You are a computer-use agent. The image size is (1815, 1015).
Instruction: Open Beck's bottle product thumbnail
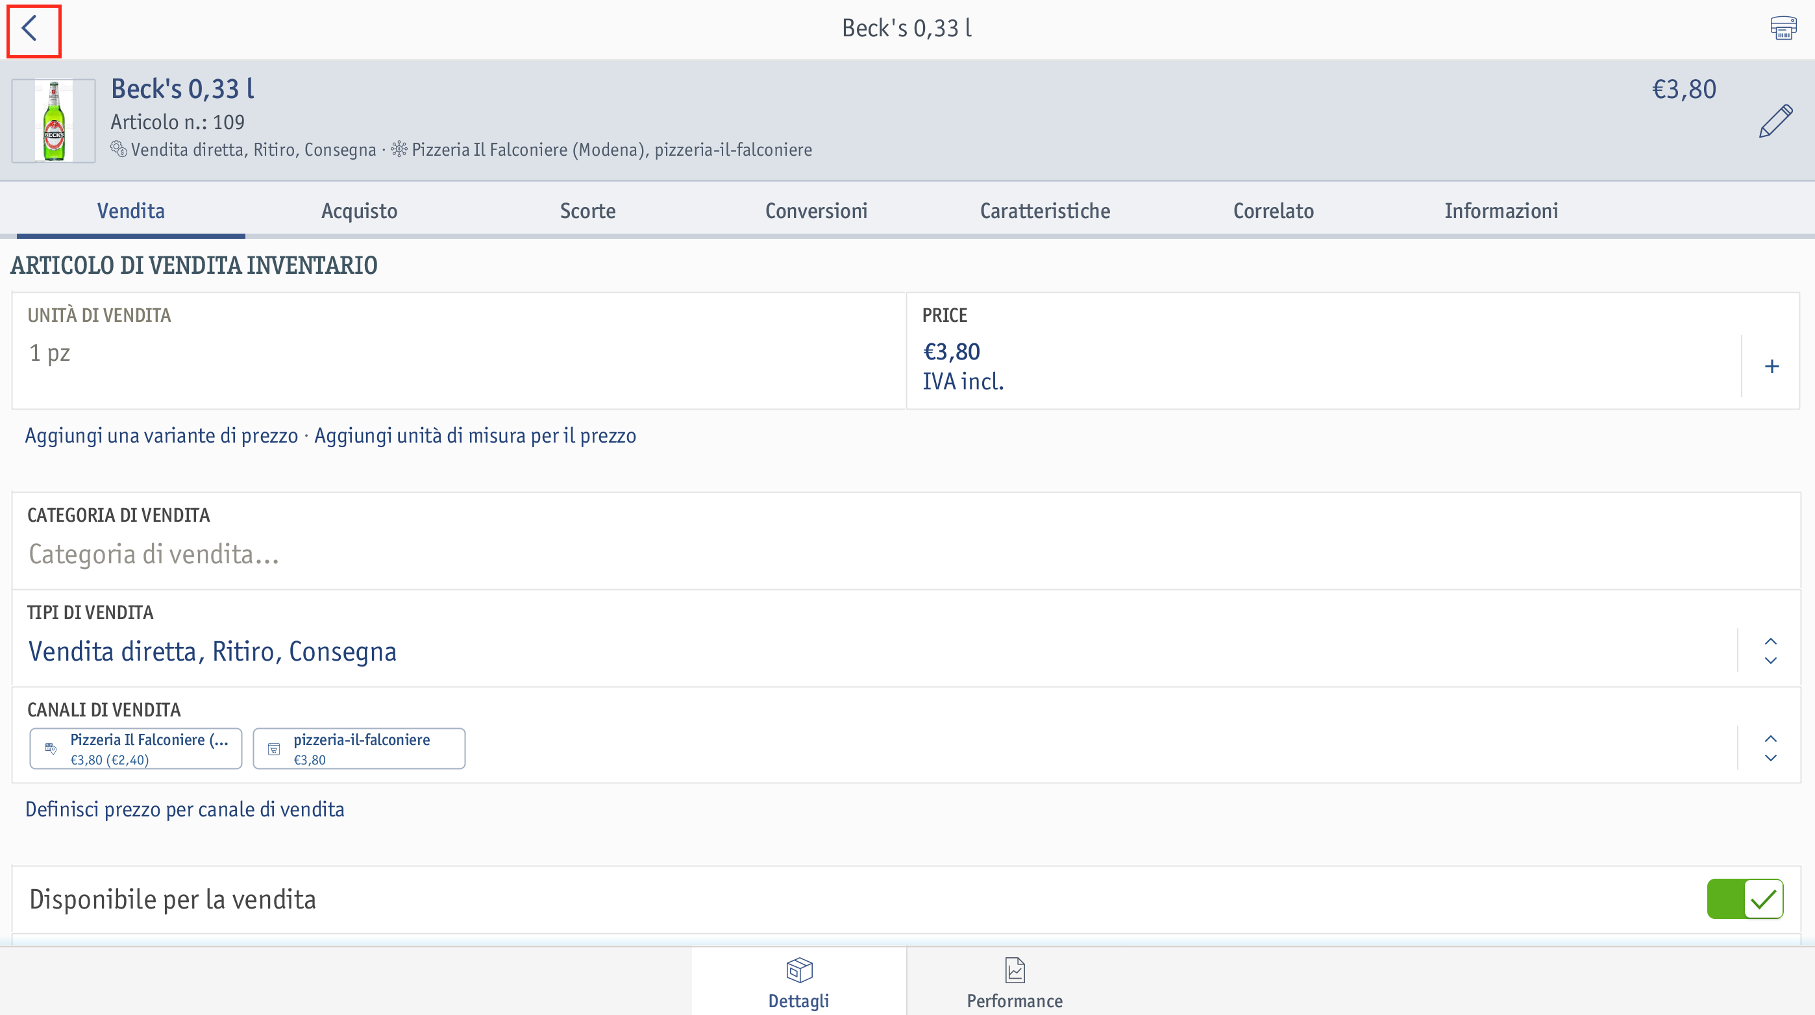point(53,121)
